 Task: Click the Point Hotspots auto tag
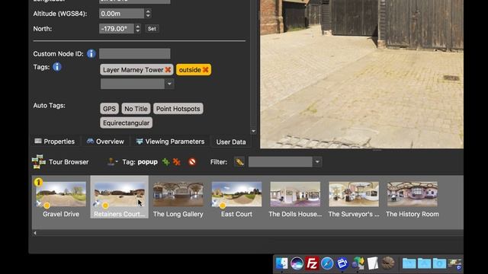178,109
